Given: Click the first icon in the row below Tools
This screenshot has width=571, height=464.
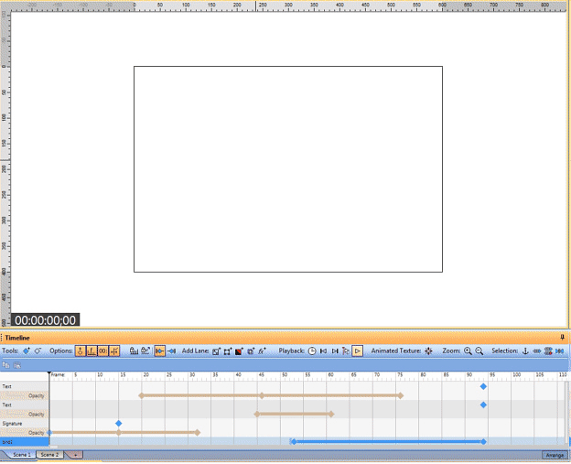Looking at the screenshot, I should (x=5, y=364).
